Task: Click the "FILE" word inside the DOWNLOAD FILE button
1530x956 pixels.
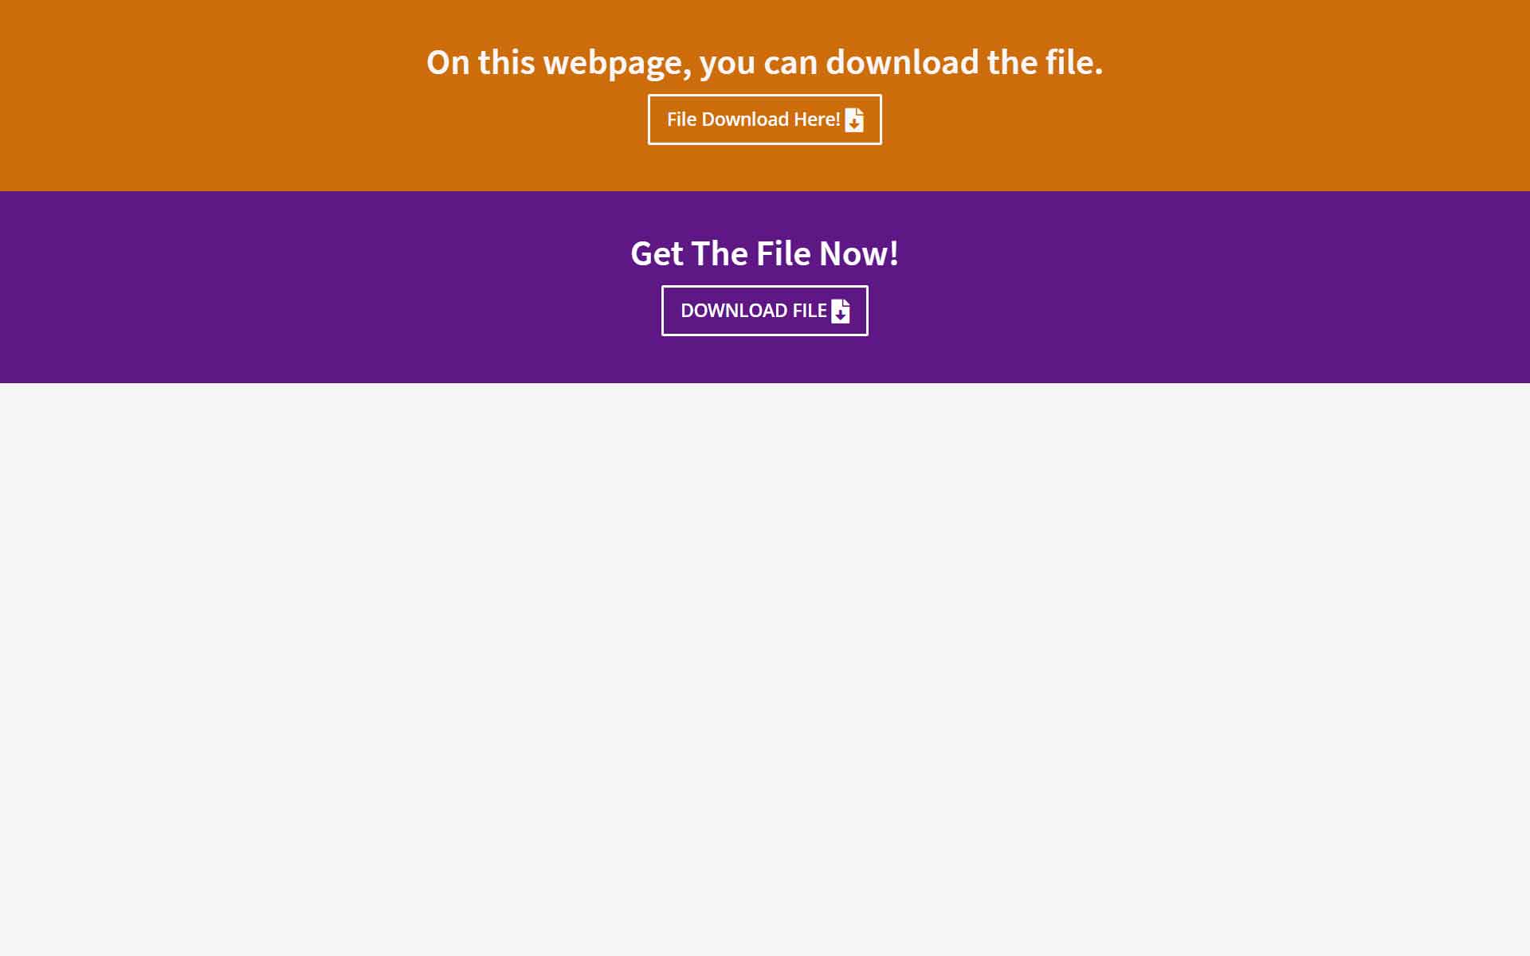Action: click(x=810, y=311)
